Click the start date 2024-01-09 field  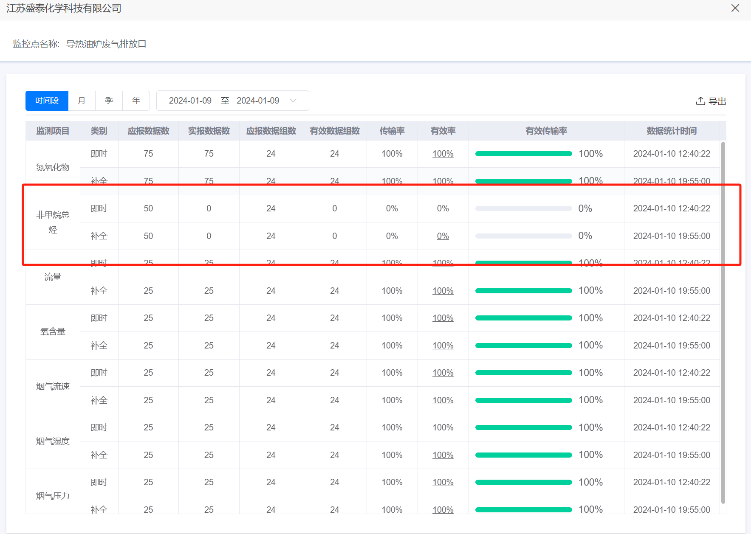[x=190, y=101]
